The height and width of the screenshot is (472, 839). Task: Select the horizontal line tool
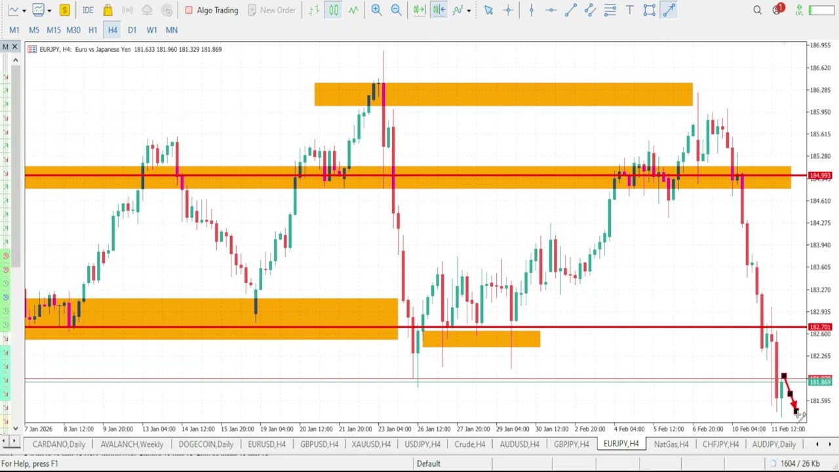click(x=551, y=10)
